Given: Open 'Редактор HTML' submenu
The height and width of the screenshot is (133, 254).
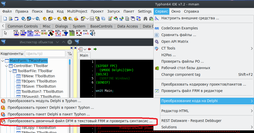Looking at the screenshot, I should pyautogui.click(x=207, y=111).
